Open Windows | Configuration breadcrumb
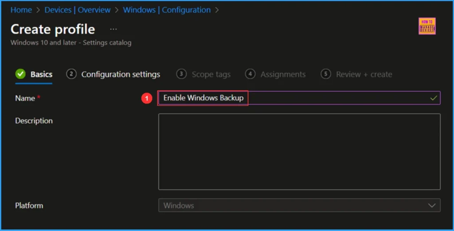454x231 pixels. point(167,10)
